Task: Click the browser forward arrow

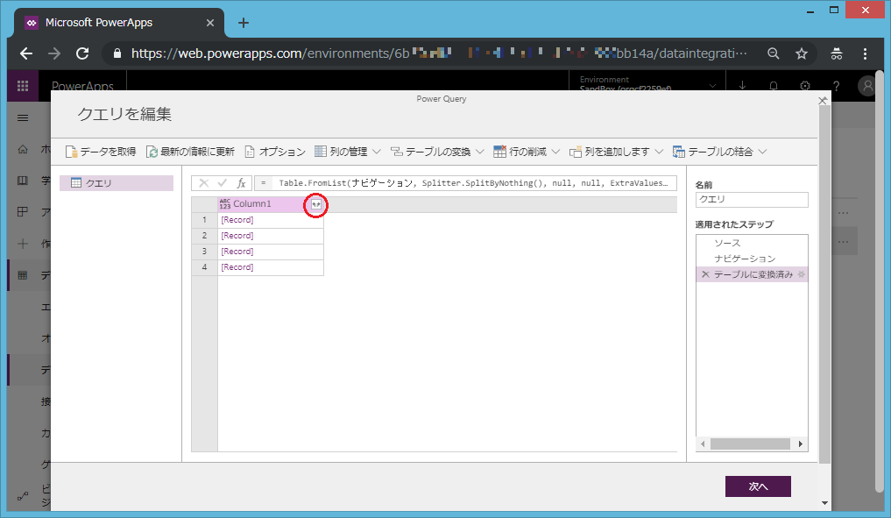Action: 54,53
